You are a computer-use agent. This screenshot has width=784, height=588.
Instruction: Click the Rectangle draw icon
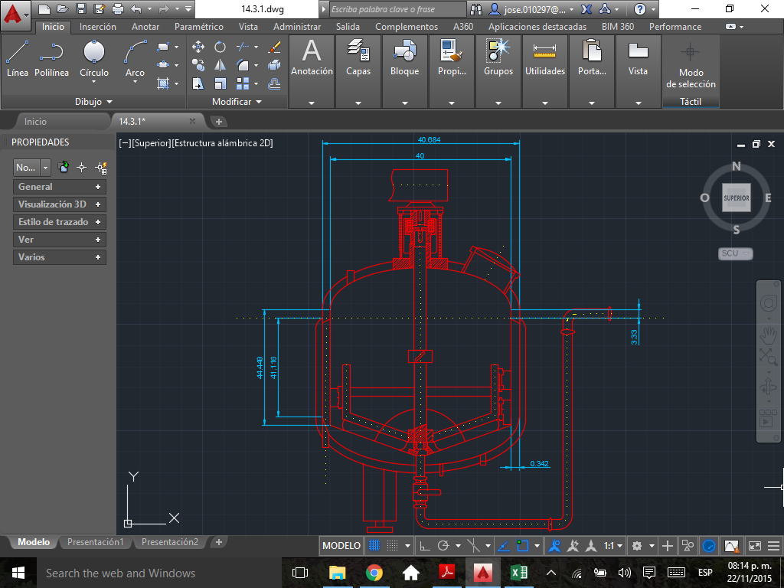click(x=163, y=47)
